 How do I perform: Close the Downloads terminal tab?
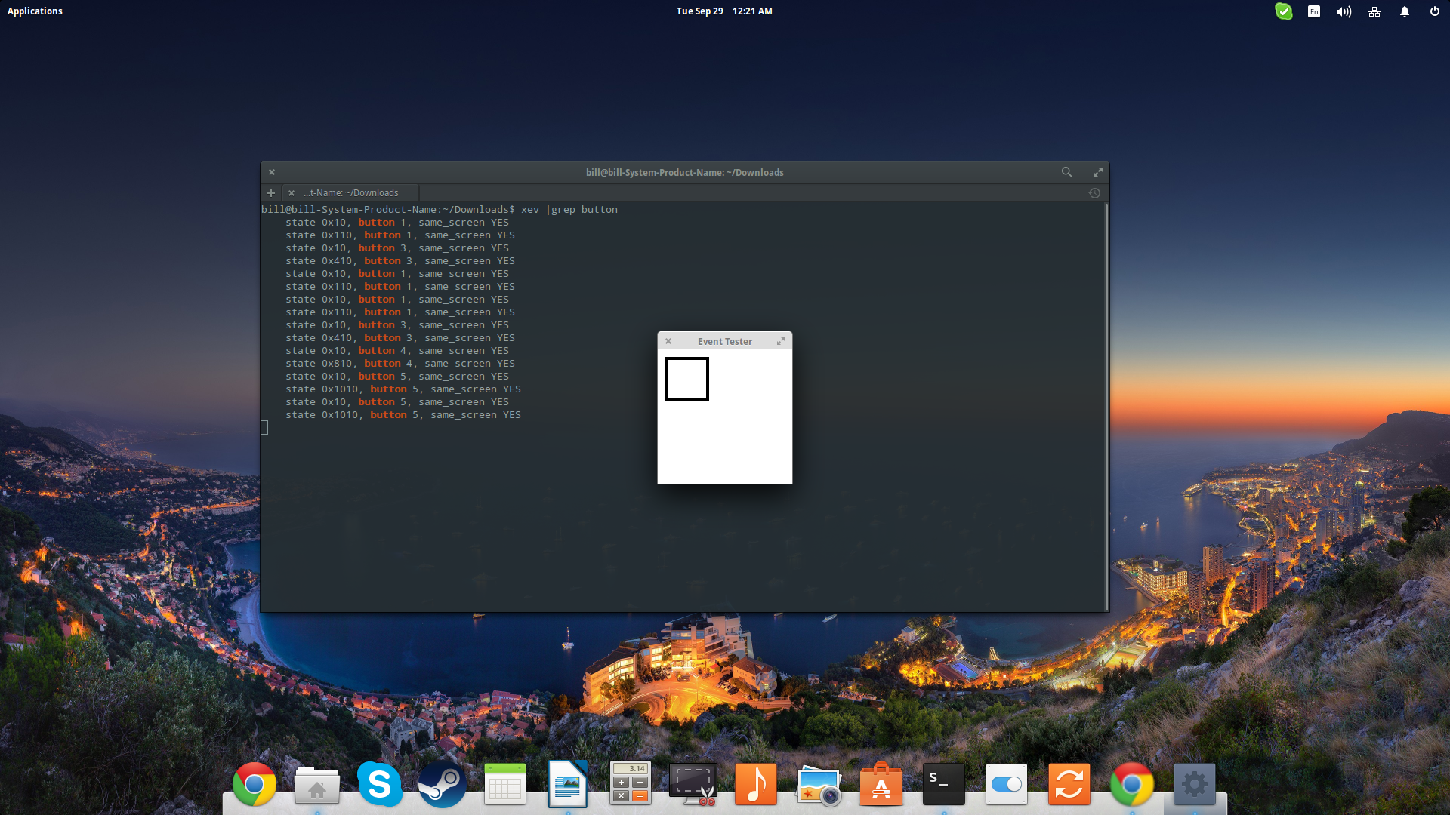click(x=292, y=193)
